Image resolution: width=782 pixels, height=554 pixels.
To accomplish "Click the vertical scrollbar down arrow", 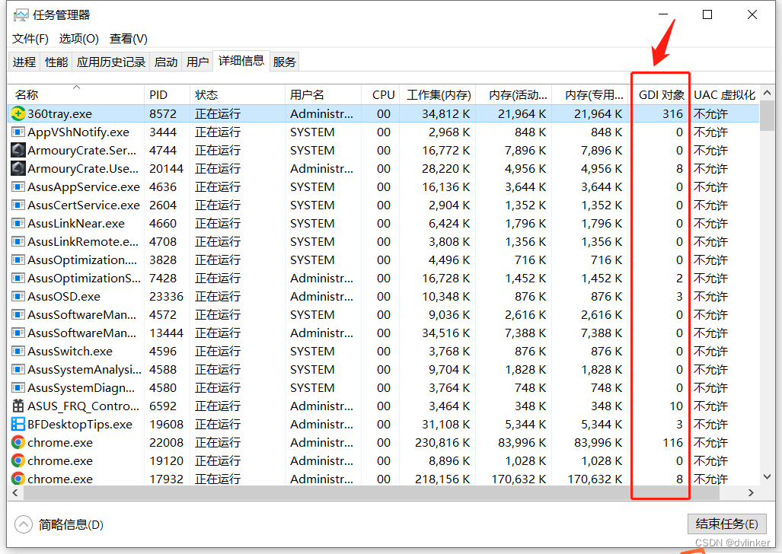I will (767, 477).
